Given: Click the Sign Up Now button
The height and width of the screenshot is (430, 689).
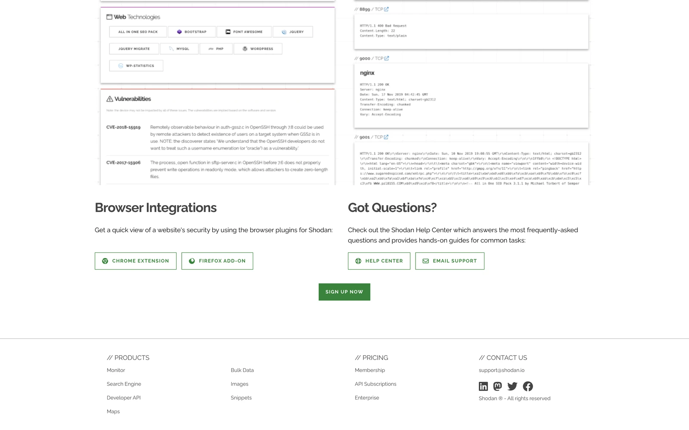Looking at the screenshot, I should pos(344,292).
